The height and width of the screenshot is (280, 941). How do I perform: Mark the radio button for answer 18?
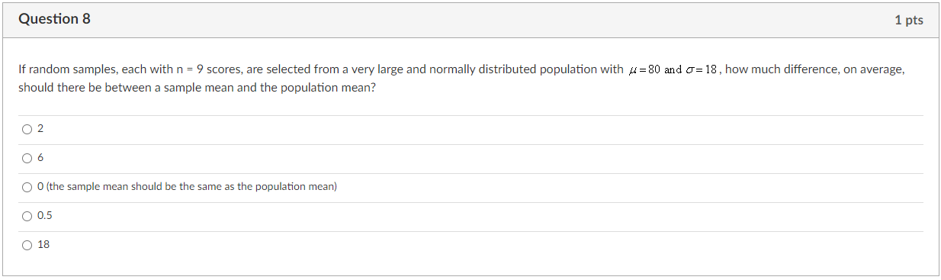(x=27, y=246)
